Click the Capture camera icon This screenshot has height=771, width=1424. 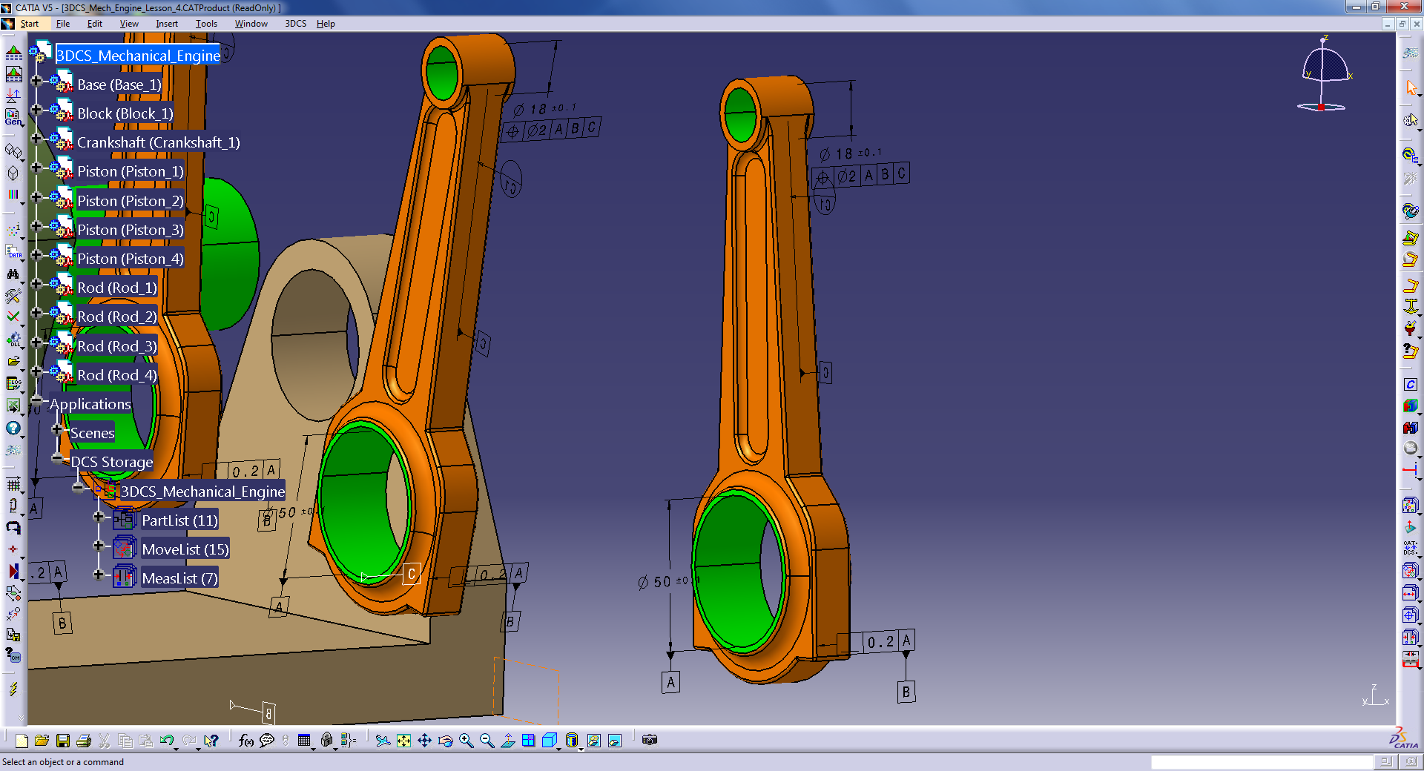[x=650, y=741]
